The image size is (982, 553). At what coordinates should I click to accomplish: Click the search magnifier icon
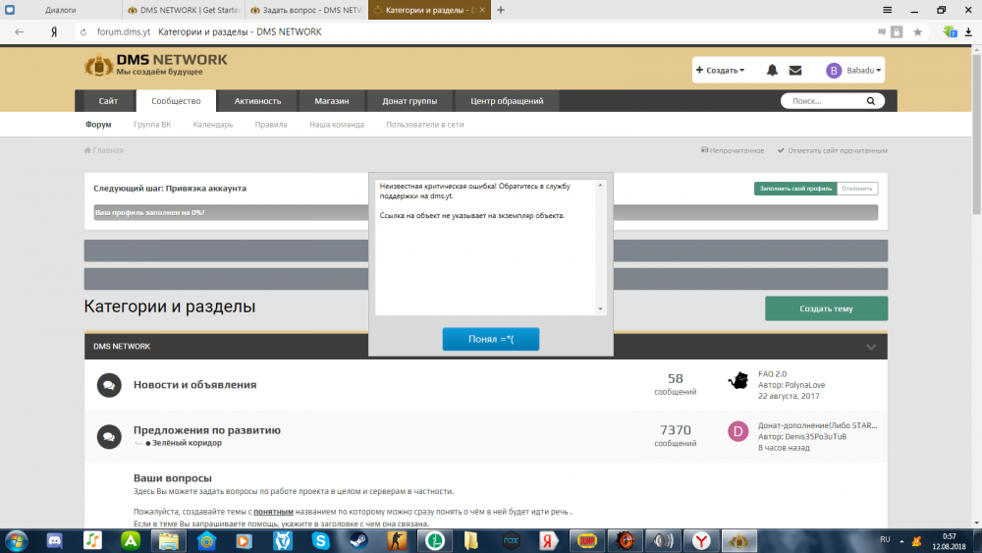click(x=870, y=101)
